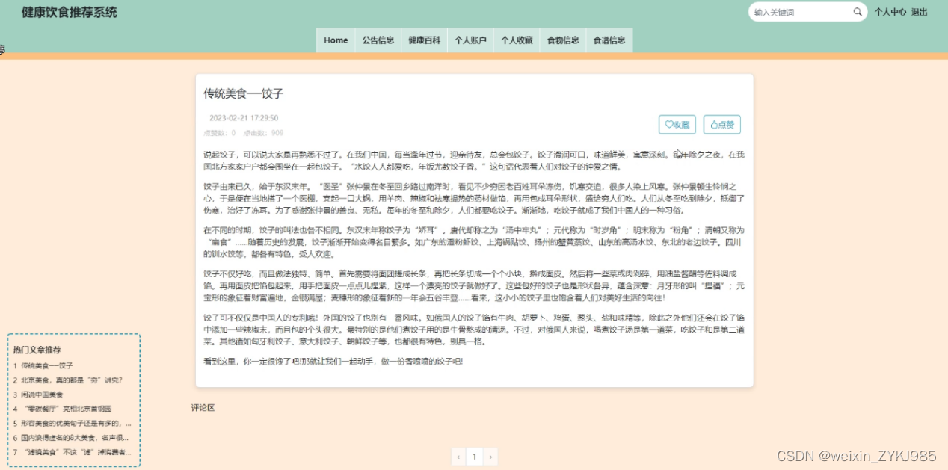Viewport: 948px width, 470px height.
Task: Go to the Home tab
Action: [336, 40]
